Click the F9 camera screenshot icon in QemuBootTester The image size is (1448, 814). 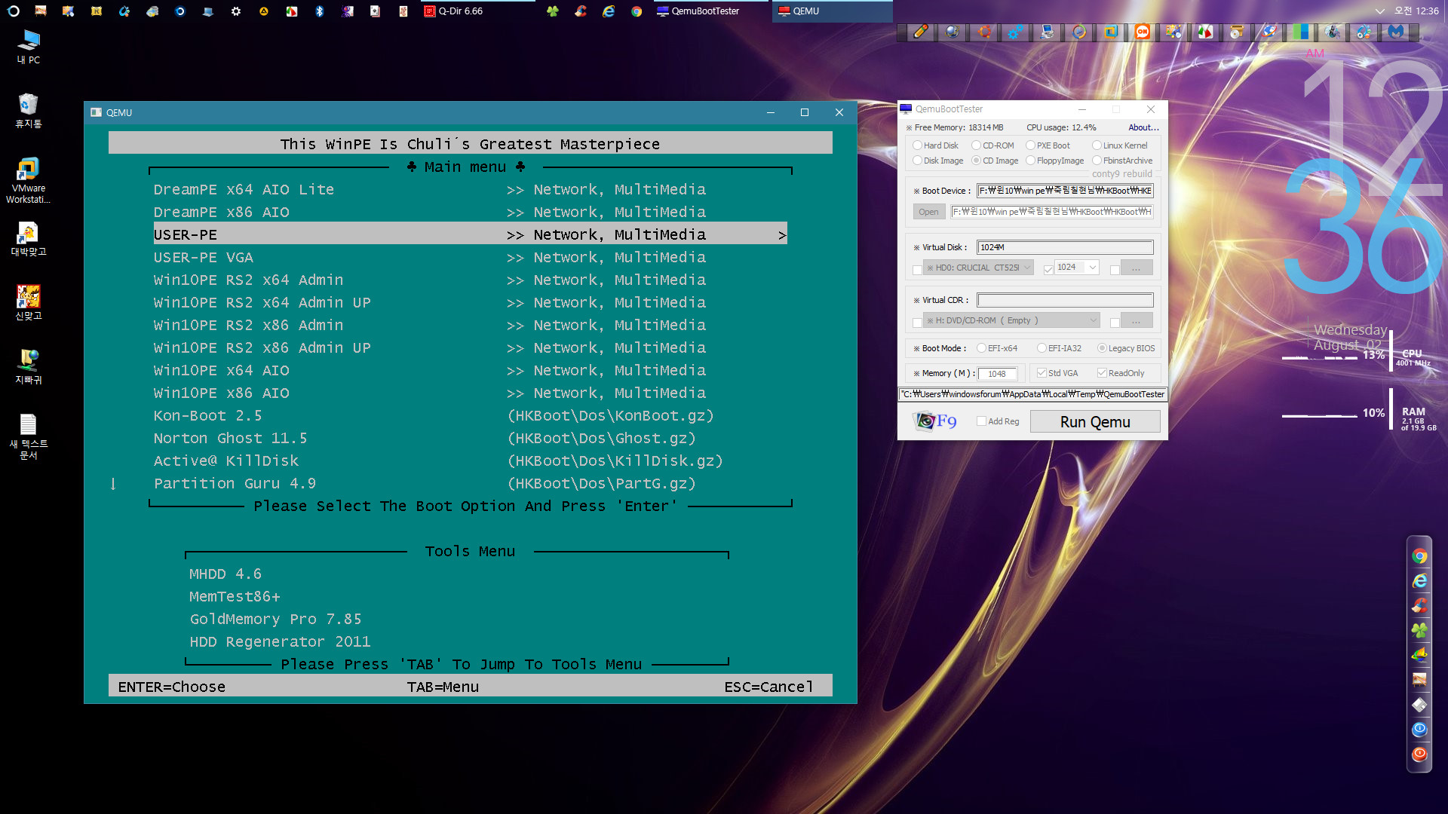(x=934, y=421)
